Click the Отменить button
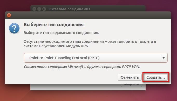177x101 pixels. coord(130,77)
